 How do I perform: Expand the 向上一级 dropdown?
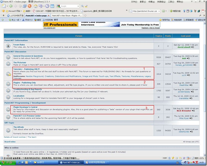pos(21,20)
